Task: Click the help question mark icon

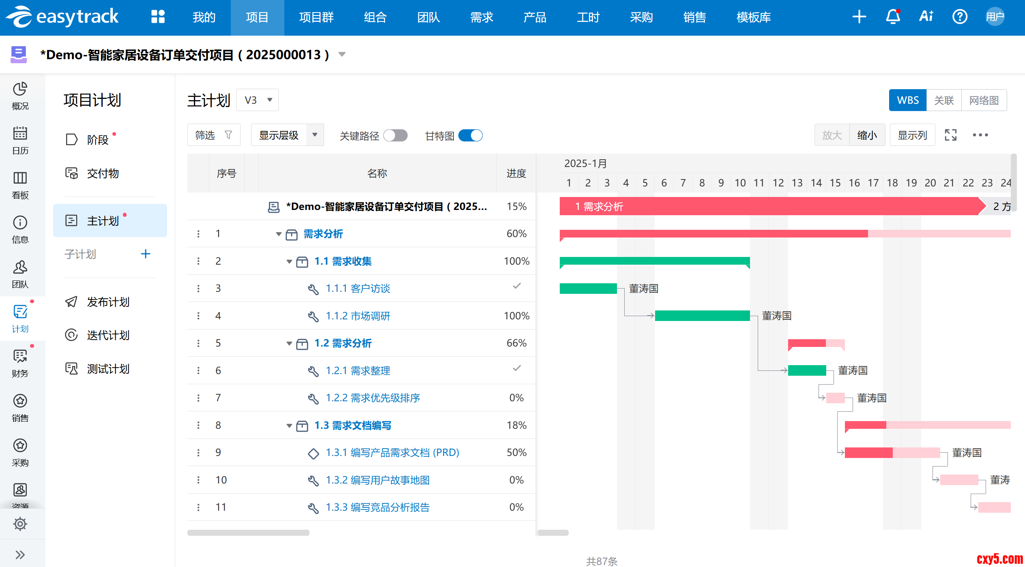Action: click(959, 17)
